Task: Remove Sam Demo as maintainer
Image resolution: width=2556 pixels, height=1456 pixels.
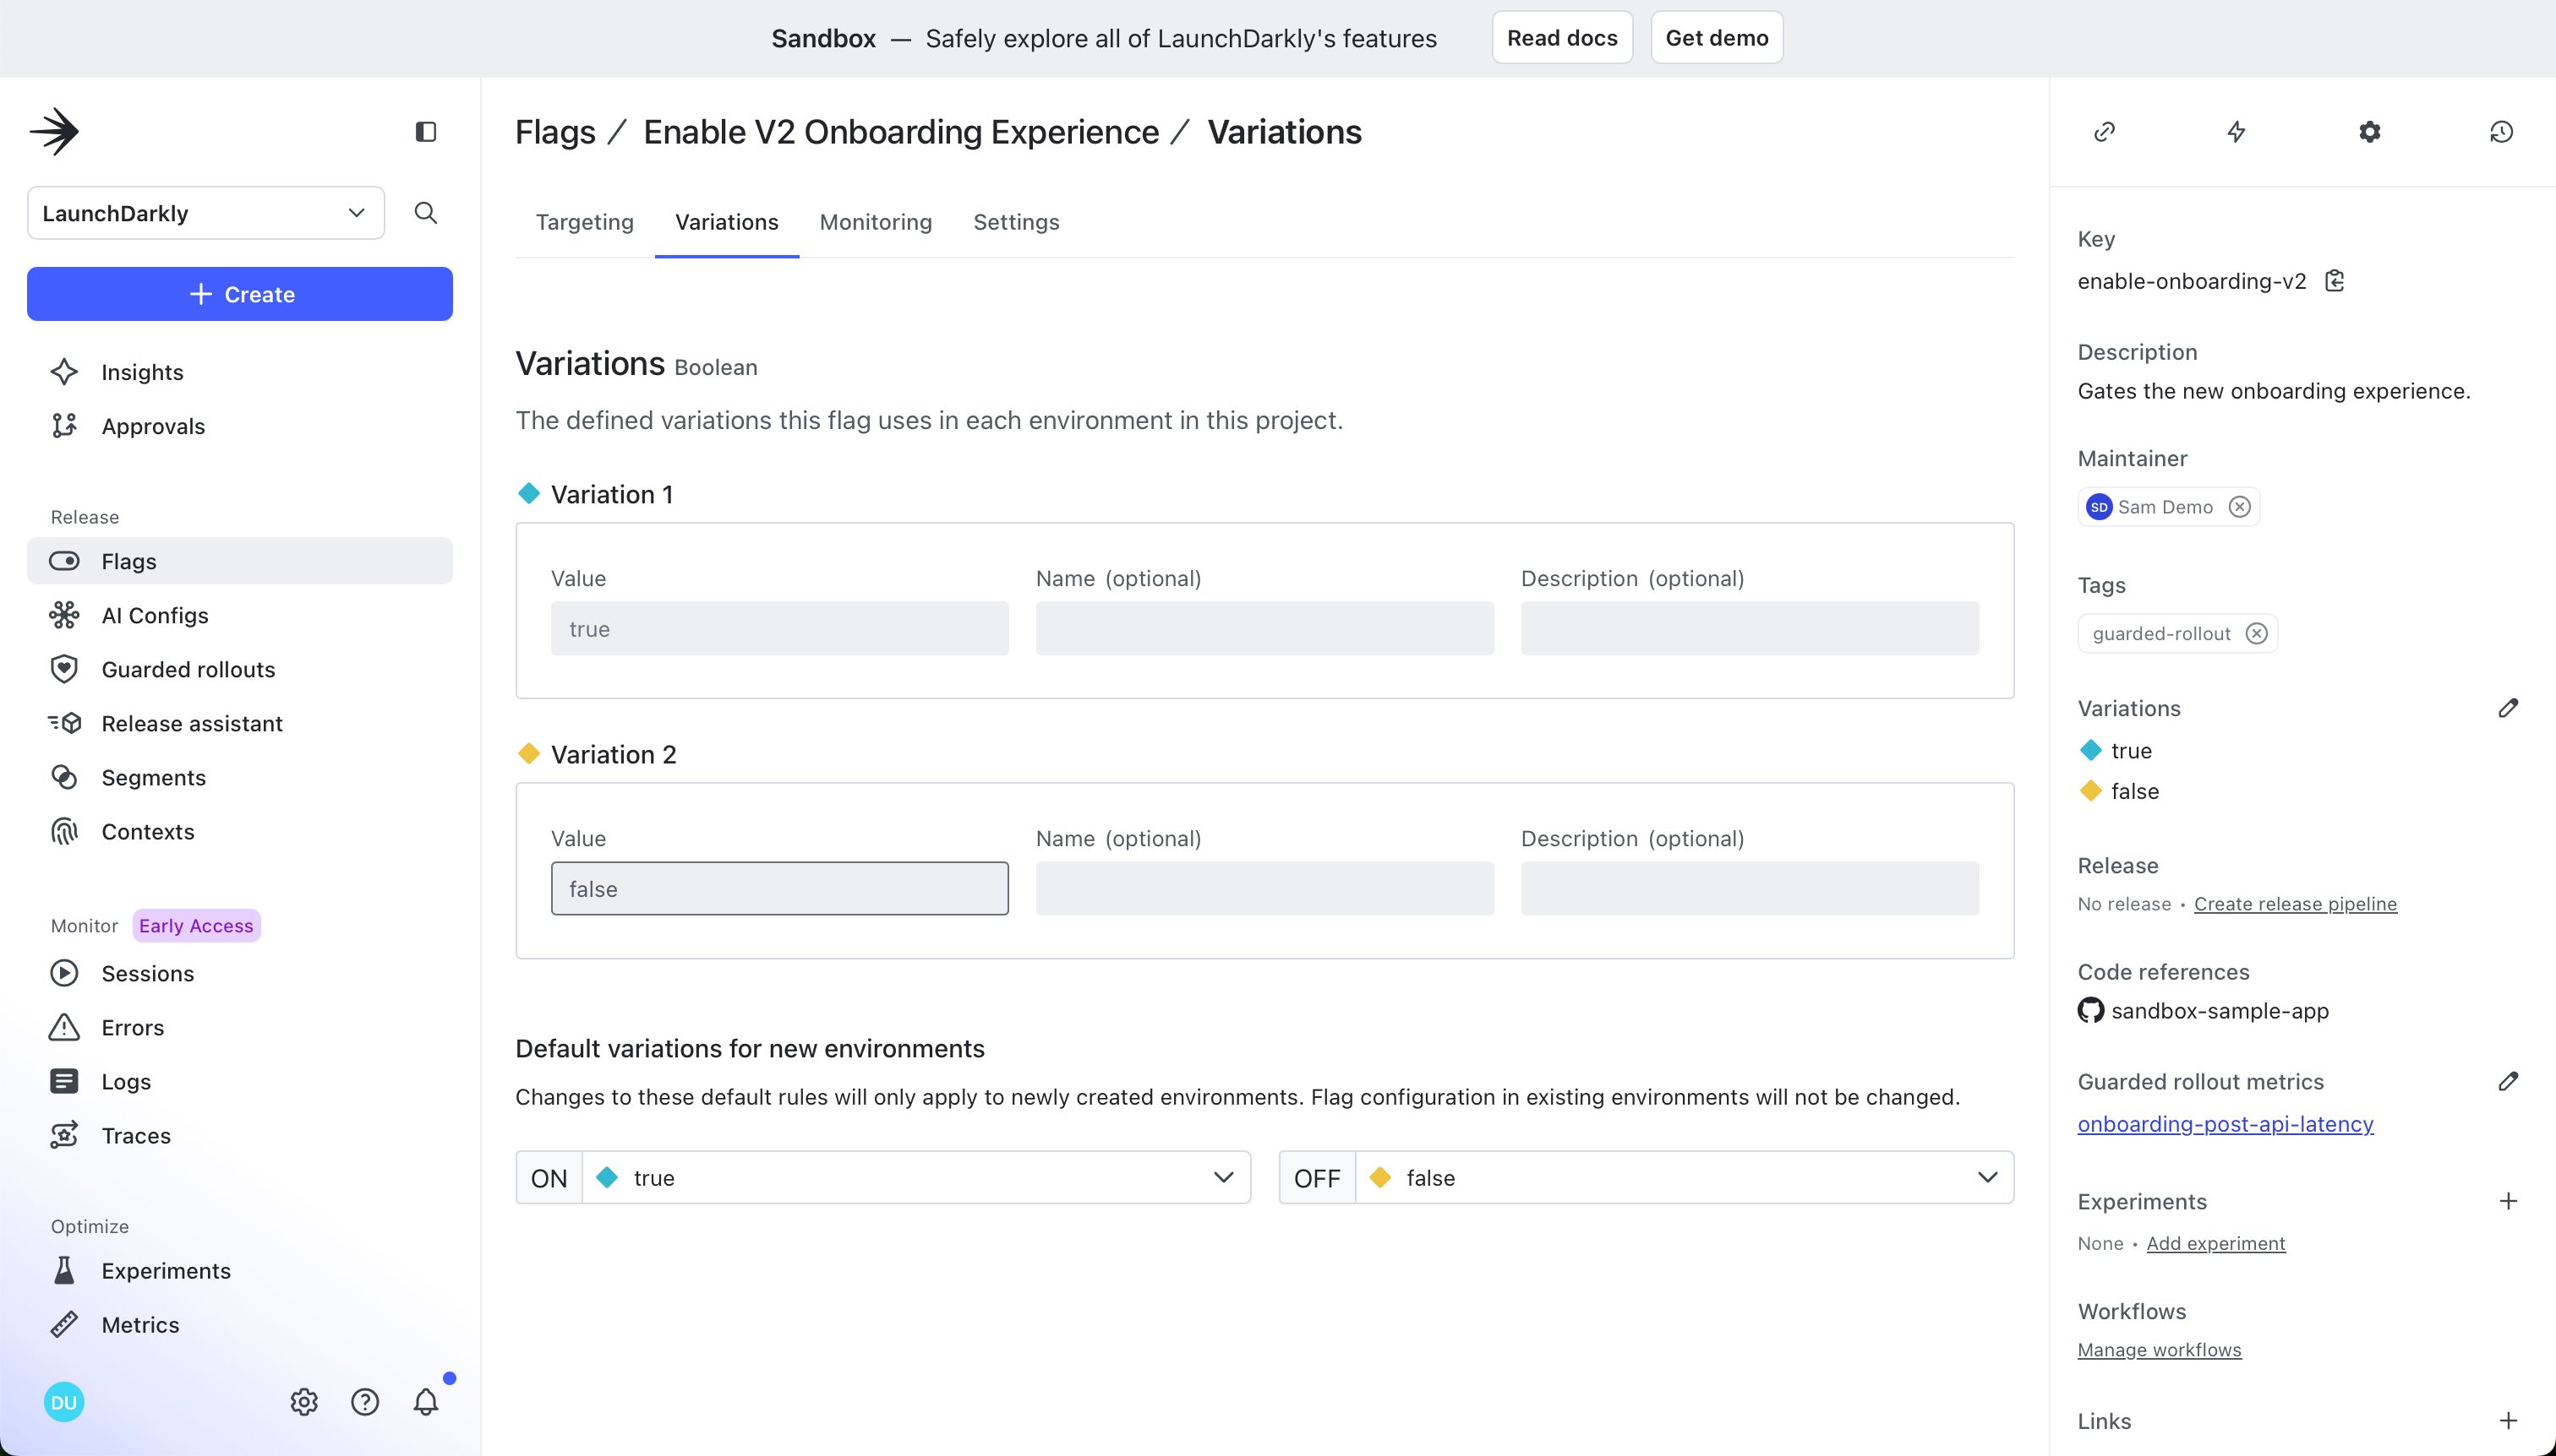Action: (x=2240, y=507)
